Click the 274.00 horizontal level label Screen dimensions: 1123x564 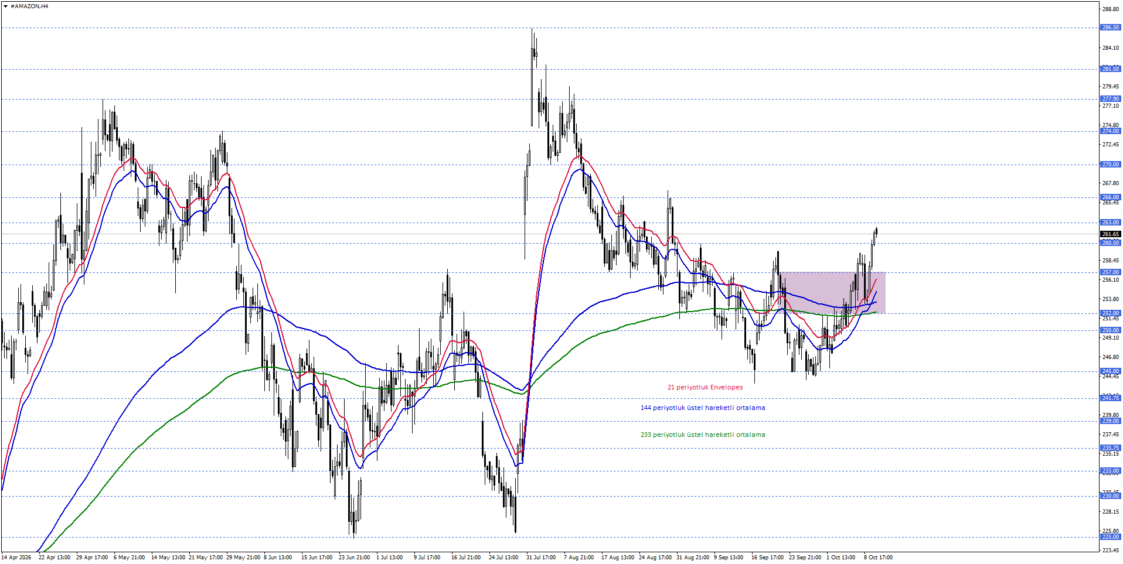[x=1111, y=131]
